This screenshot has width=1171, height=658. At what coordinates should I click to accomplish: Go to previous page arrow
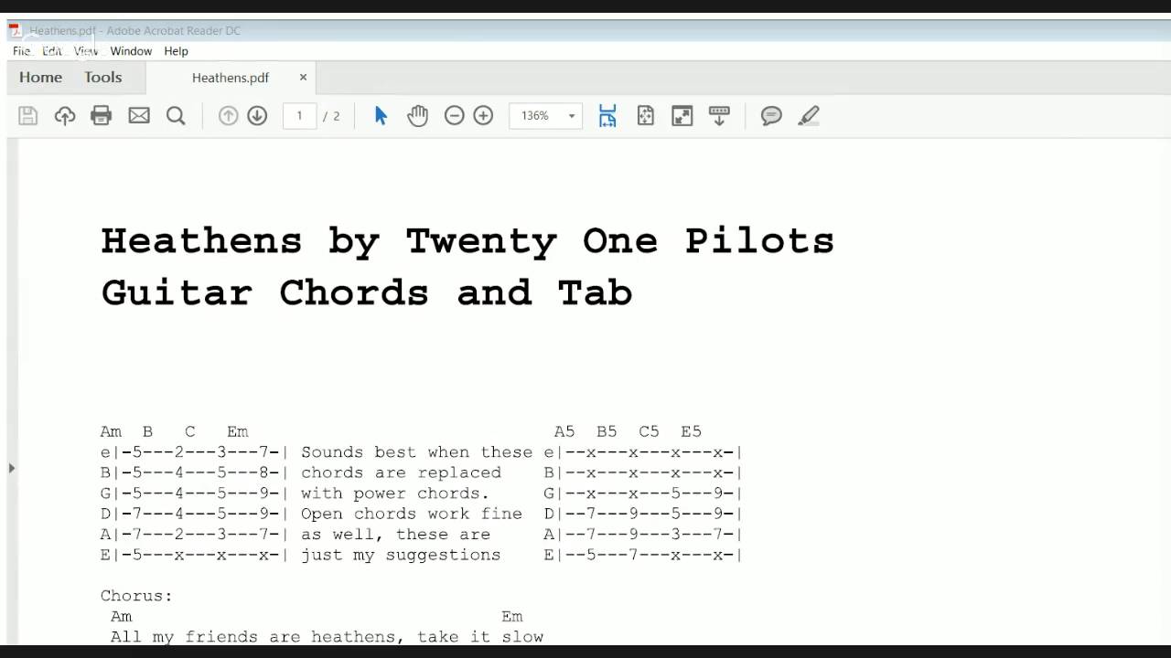(229, 116)
